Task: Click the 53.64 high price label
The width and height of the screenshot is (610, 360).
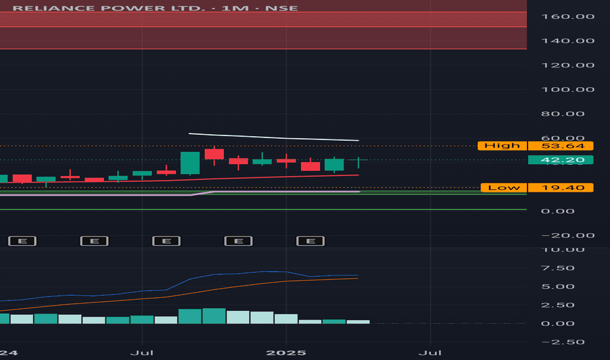Action: click(x=561, y=145)
